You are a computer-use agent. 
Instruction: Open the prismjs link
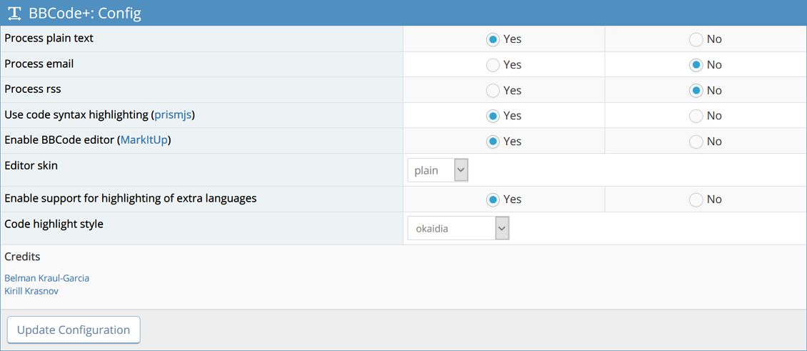pyautogui.click(x=174, y=115)
